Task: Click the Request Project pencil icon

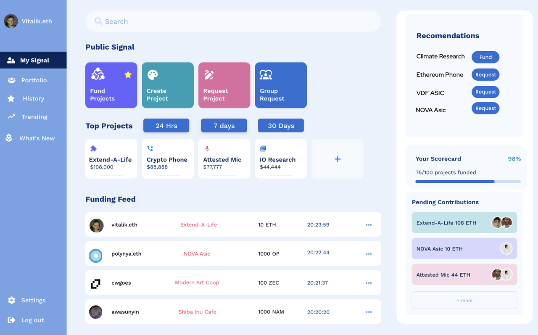Action: point(209,75)
